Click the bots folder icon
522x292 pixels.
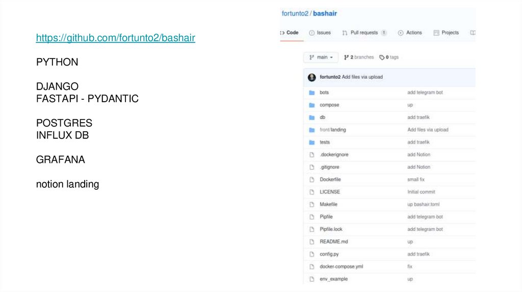tap(311, 93)
